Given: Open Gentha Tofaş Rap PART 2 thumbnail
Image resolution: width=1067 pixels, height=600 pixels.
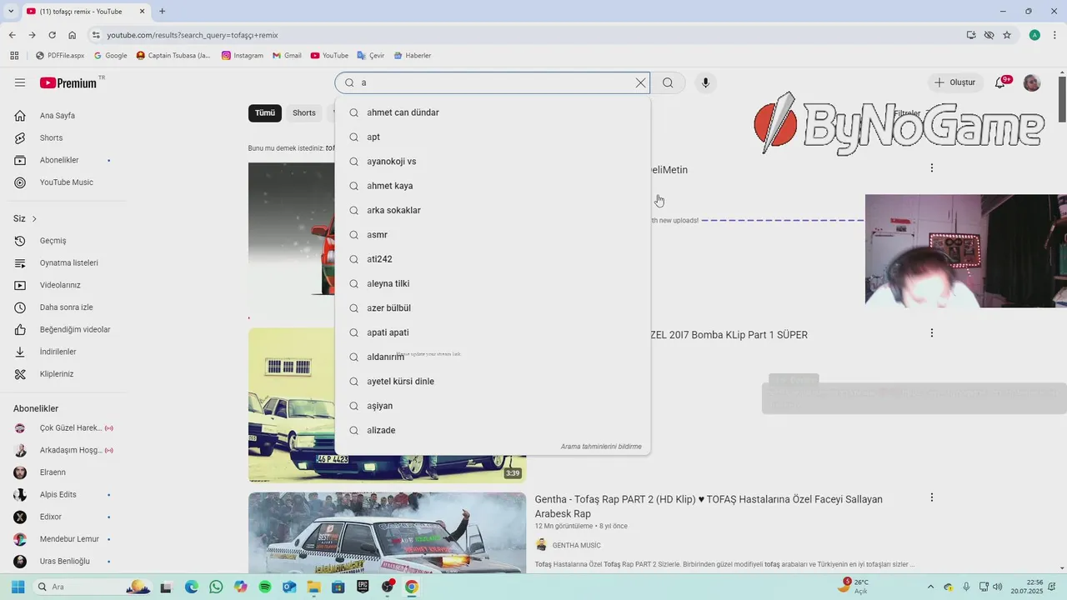Looking at the screenshot, I should [x=387, y=533].
